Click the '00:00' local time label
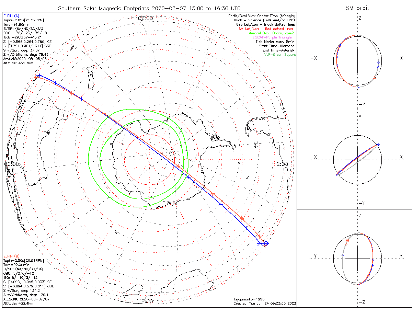The height and width of the screenshot is (309, 412). pos(12,164)
